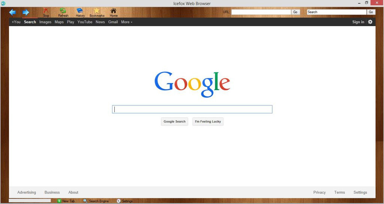The height and width of the screenshot is (204, 384).
Task: Switch to Images in Google bar
Action: point(45,22)
